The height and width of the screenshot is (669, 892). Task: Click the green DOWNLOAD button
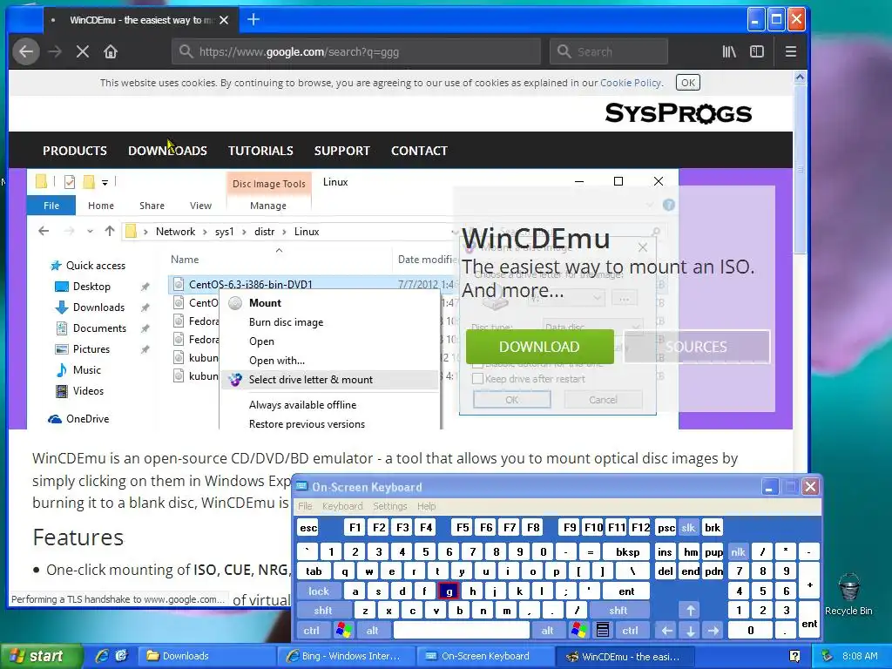[539, 347]
